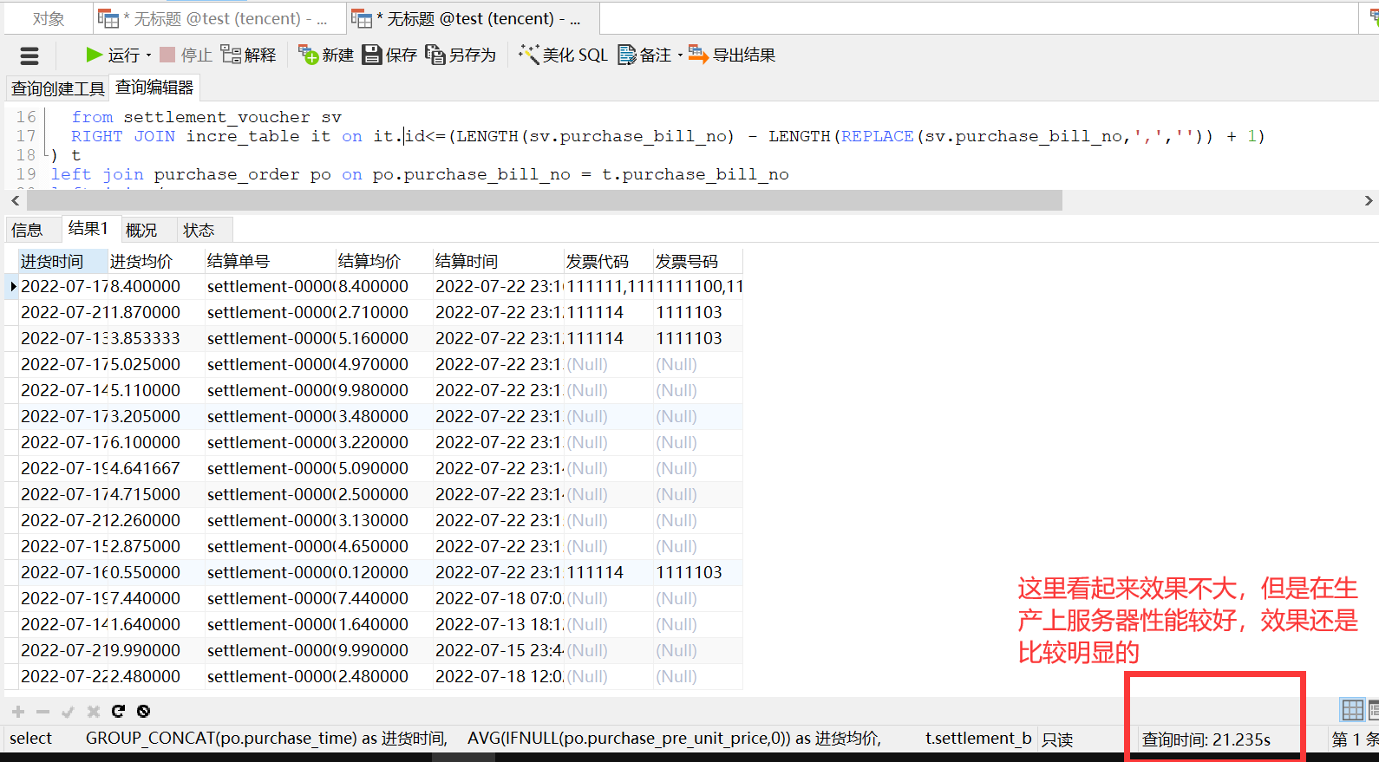1379x762 pixels.
Task: Select the 查询编辑器 tab
Action: [154, 88]
